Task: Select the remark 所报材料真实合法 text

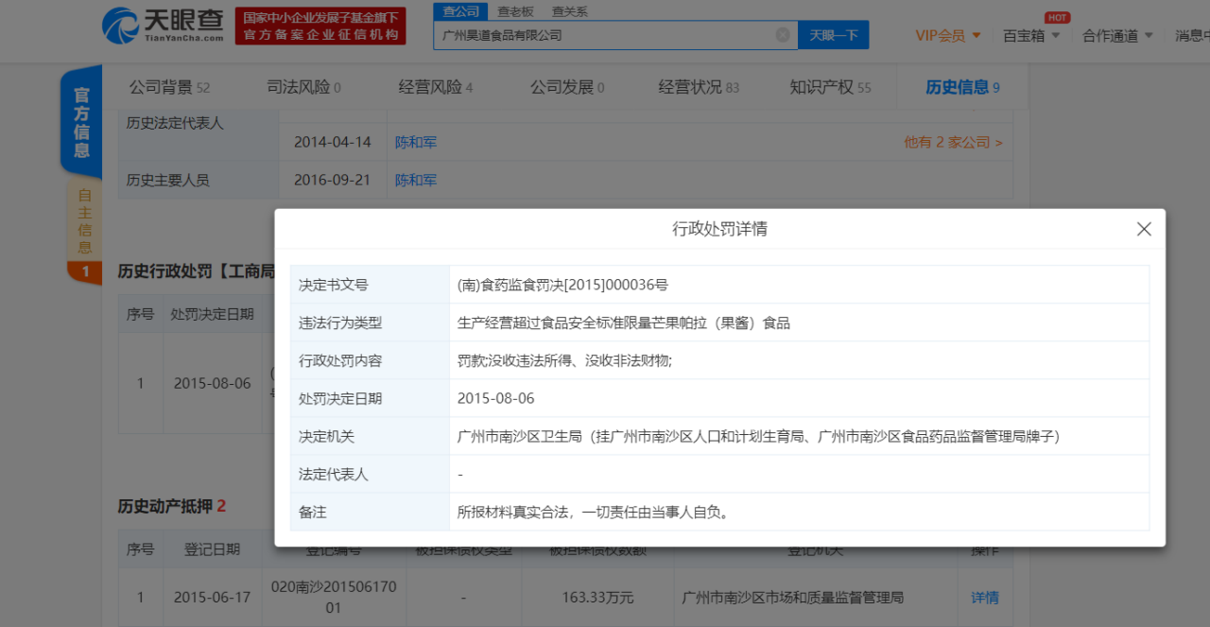Action: [593, 512]
